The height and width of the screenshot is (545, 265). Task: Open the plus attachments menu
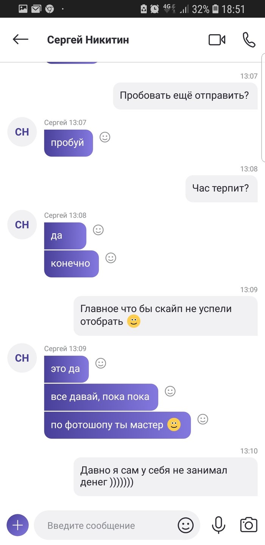pyautogui.click(x=18, y=525)
